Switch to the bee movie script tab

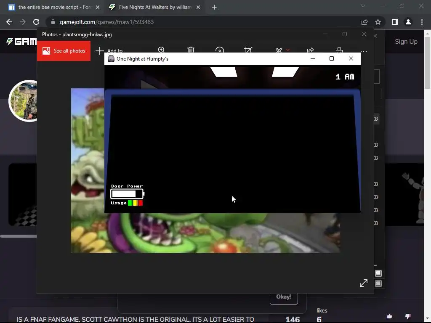[x=54, y=7]
